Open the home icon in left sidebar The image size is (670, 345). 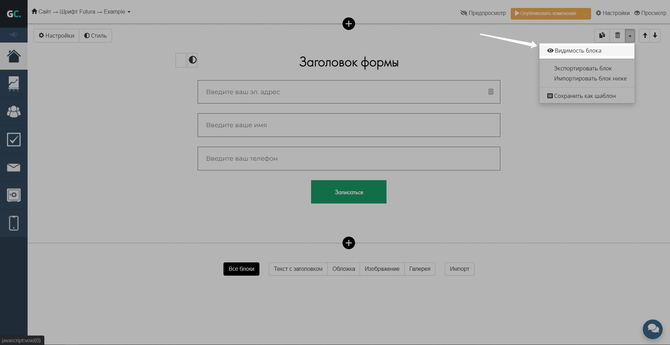tap(14, 56)
